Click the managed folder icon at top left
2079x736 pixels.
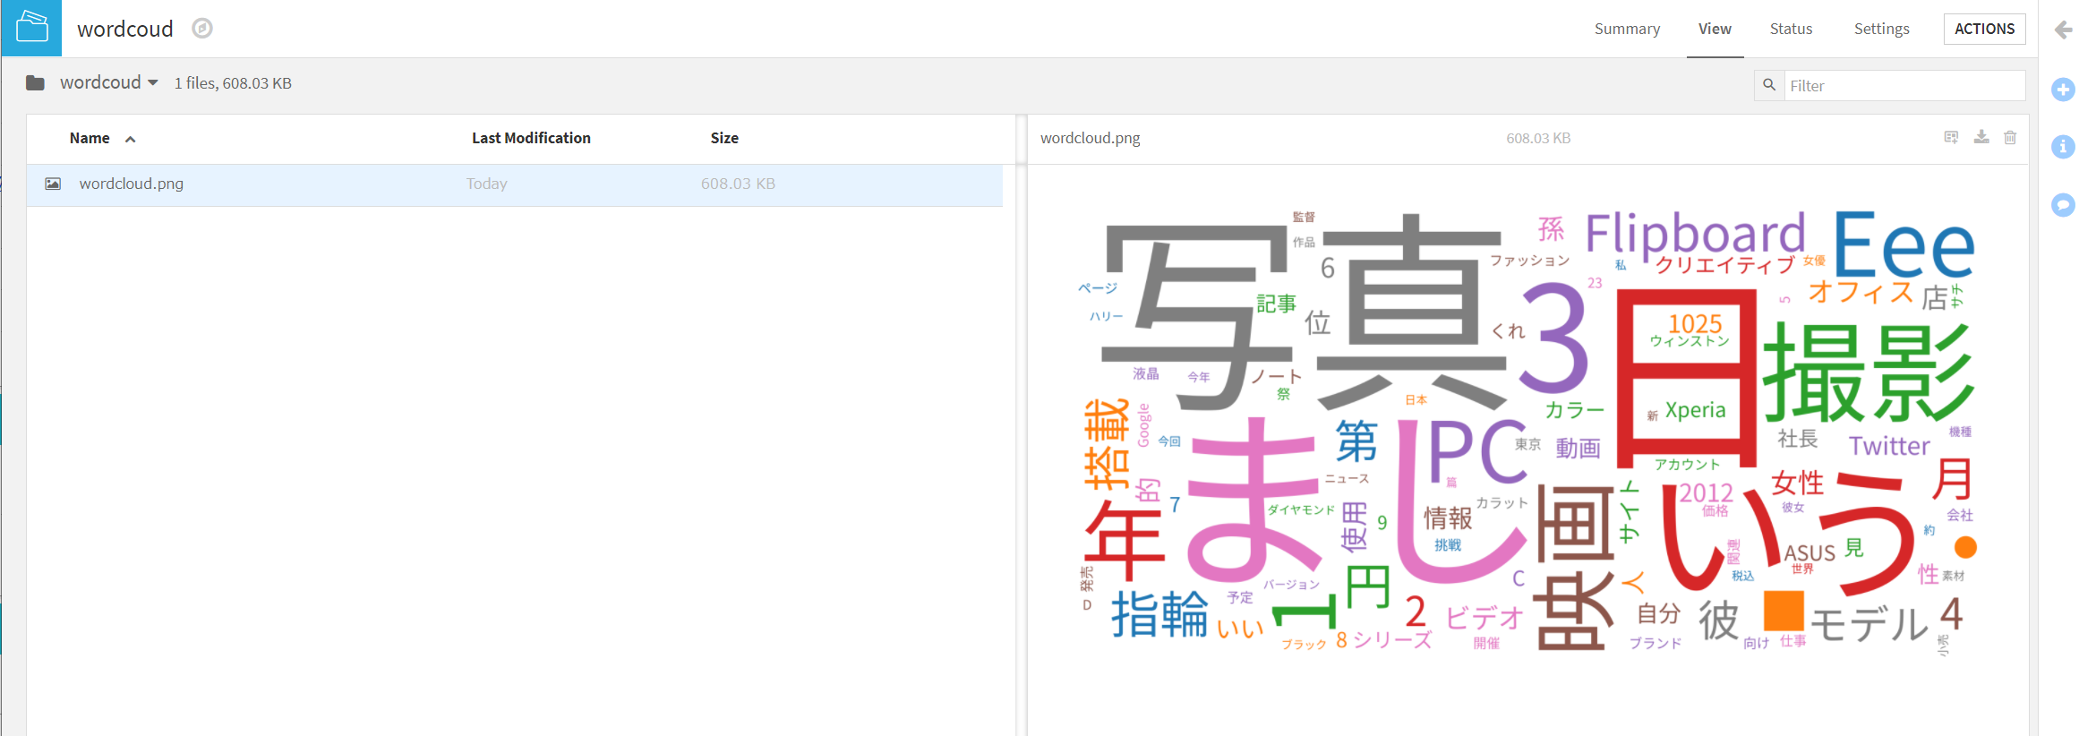(31, 28)
